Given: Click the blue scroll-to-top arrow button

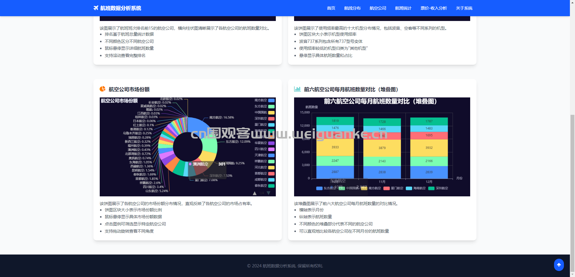Looking at the screenshot, I should click(559, 265).
